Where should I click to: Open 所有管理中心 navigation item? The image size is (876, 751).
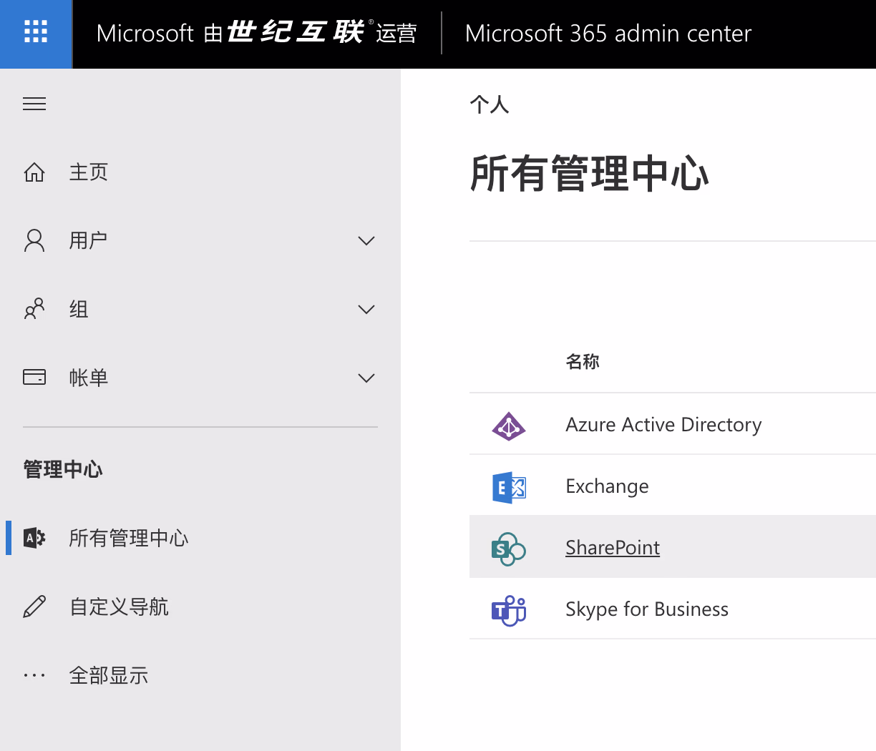(x=129, y=538)
